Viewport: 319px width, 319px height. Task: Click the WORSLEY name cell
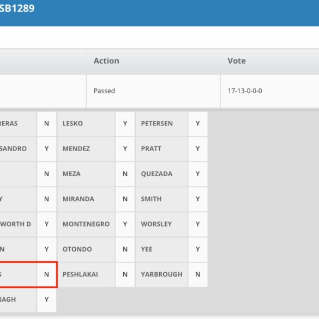click(x=162, y=225)
